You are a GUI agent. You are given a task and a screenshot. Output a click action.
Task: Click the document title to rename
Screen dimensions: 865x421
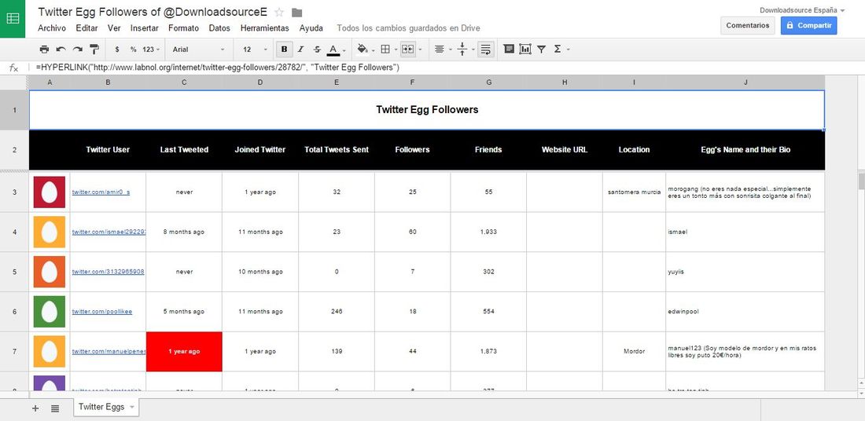[x=153, y=12]
